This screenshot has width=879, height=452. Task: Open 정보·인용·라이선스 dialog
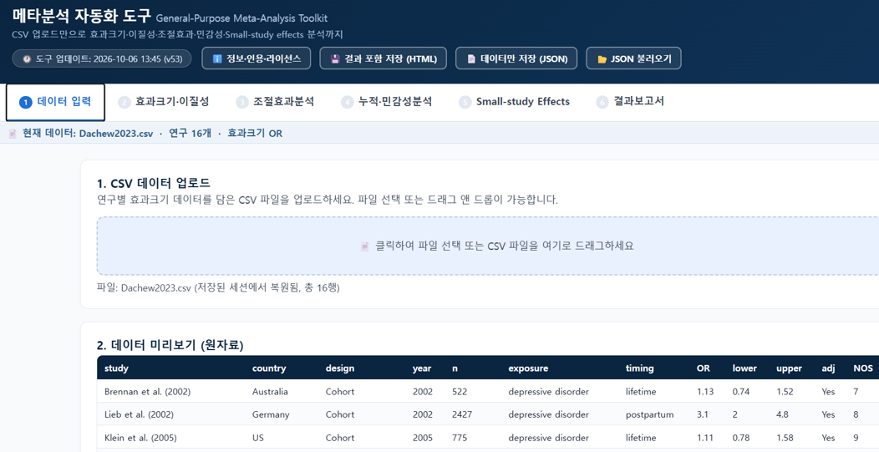257,58
